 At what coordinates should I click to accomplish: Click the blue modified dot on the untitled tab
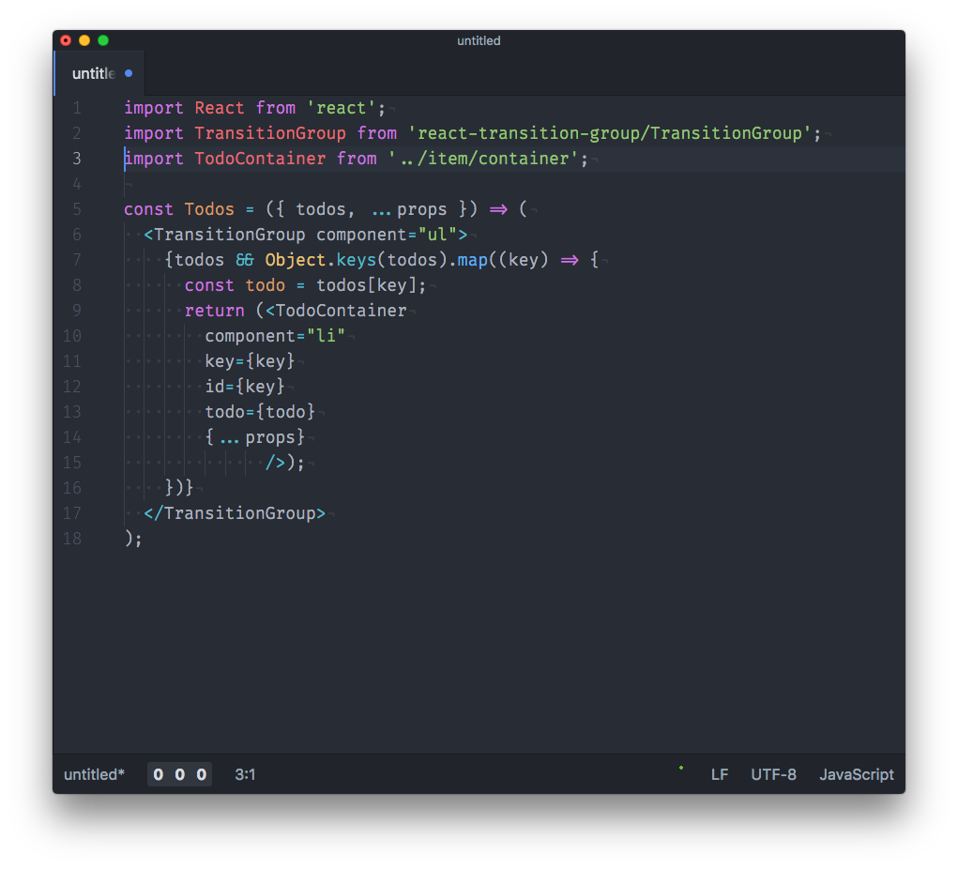128,72
